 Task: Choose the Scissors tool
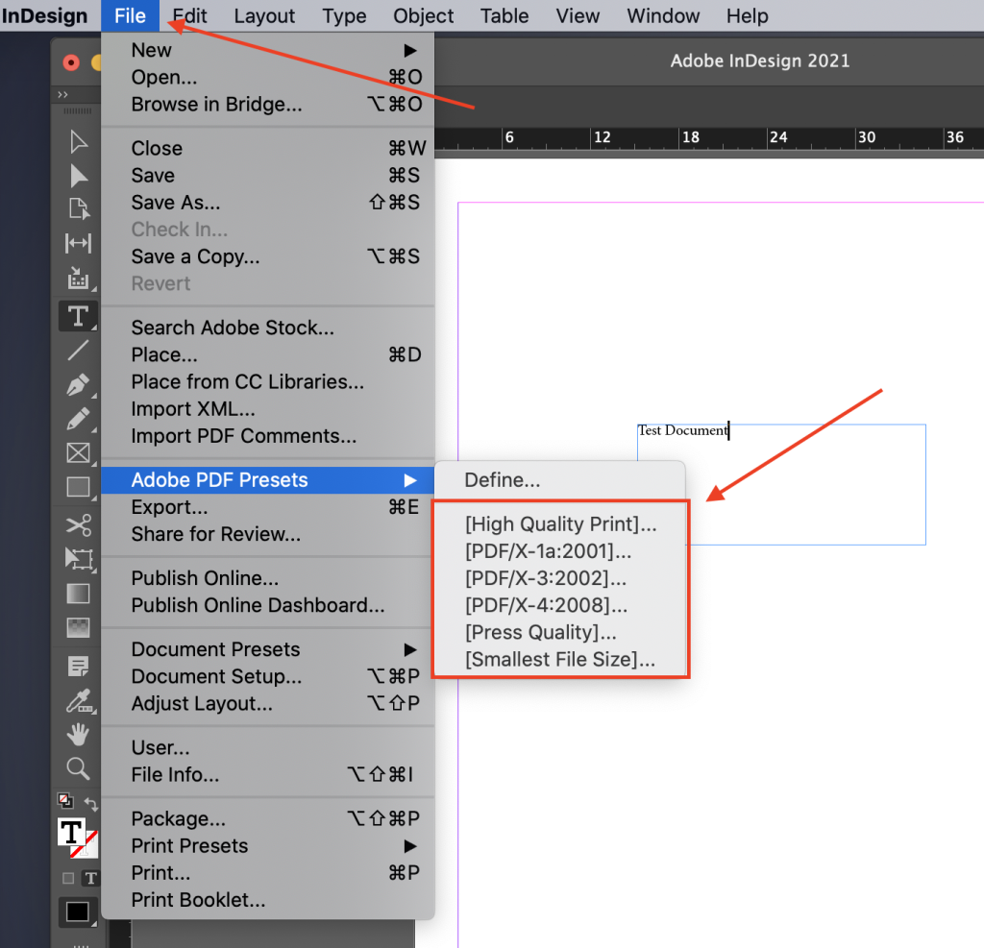point(78,524)
